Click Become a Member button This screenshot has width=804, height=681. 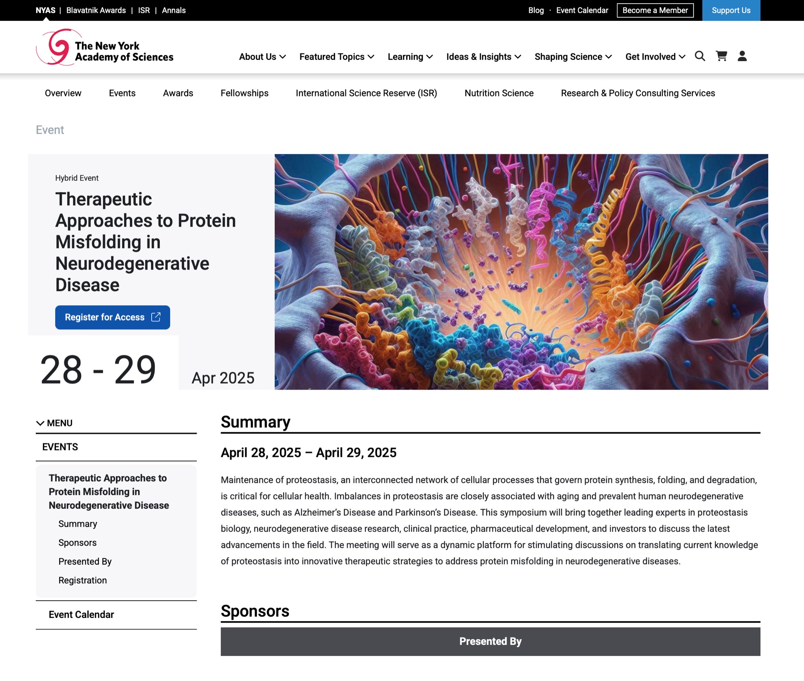tap(655, 10)
